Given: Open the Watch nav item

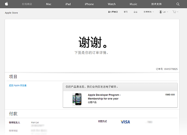Looking at the screenshot, I should pos(112,4).
